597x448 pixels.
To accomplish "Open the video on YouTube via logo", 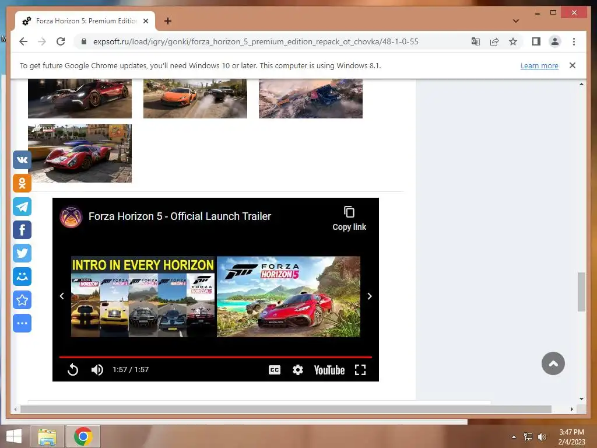I will 329,370.
